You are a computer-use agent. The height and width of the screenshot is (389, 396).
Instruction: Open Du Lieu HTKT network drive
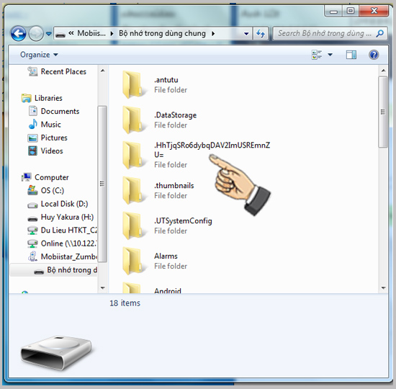[68, 230]
